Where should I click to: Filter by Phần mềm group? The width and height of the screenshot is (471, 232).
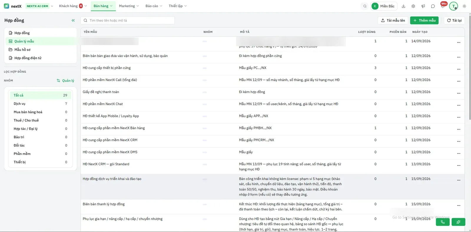click(x=40, y=154)
